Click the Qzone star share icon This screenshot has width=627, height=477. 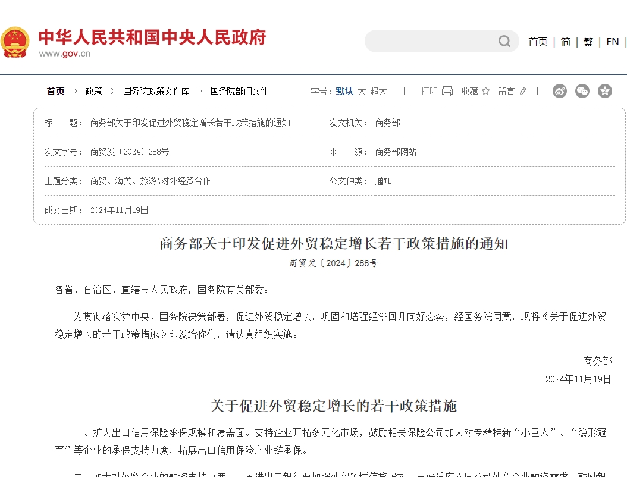[605, 91]
